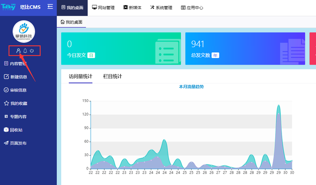Open 回收站 in the sidebar

click(13, 130)
